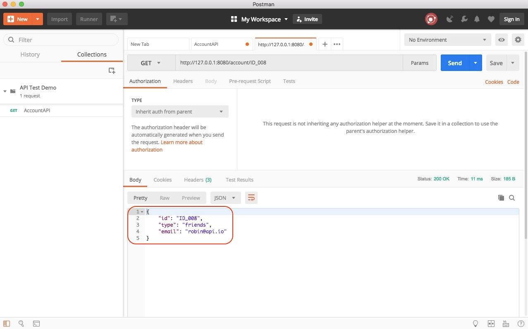Collapse the API Test Demo collection
528x329 pixels.
tap(5, 91)
